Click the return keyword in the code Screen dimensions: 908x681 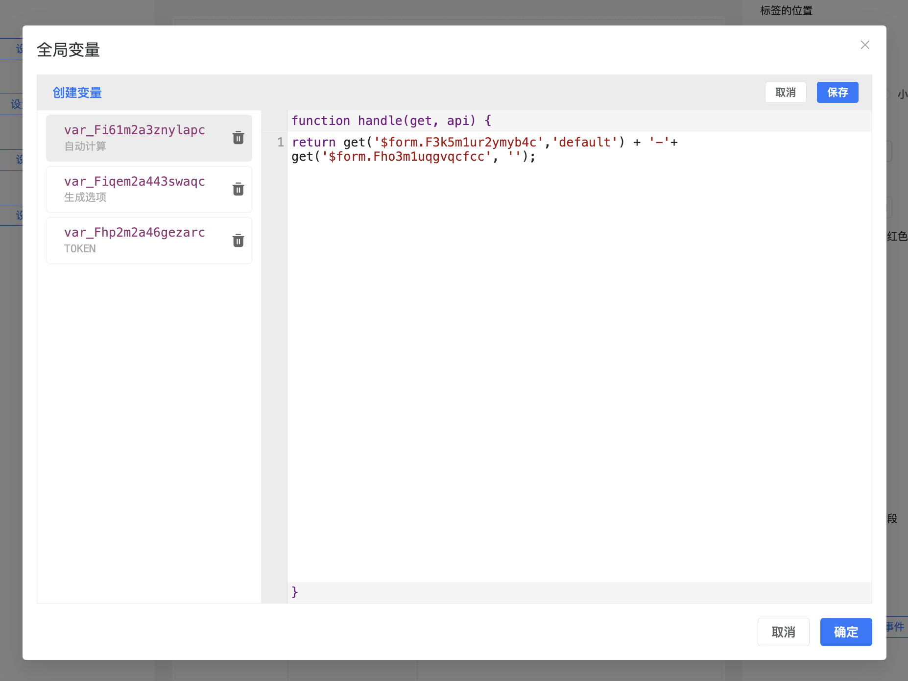pos(313,143)
